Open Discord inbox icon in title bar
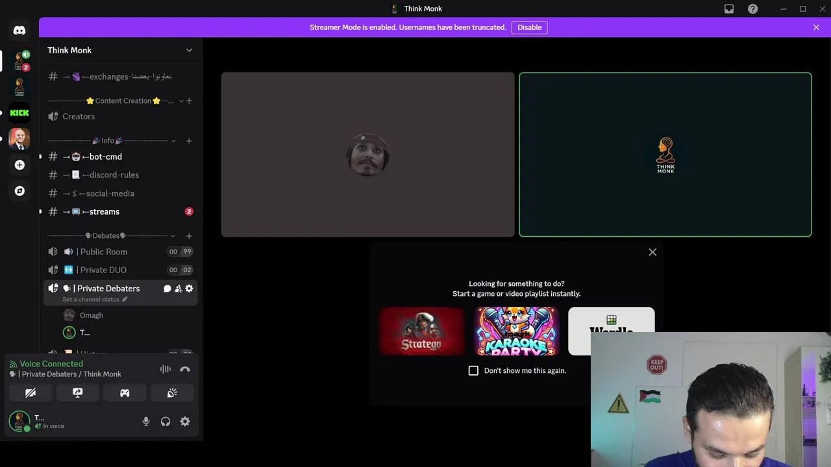This screenshot has width=831, height=467. click(729, 8)
